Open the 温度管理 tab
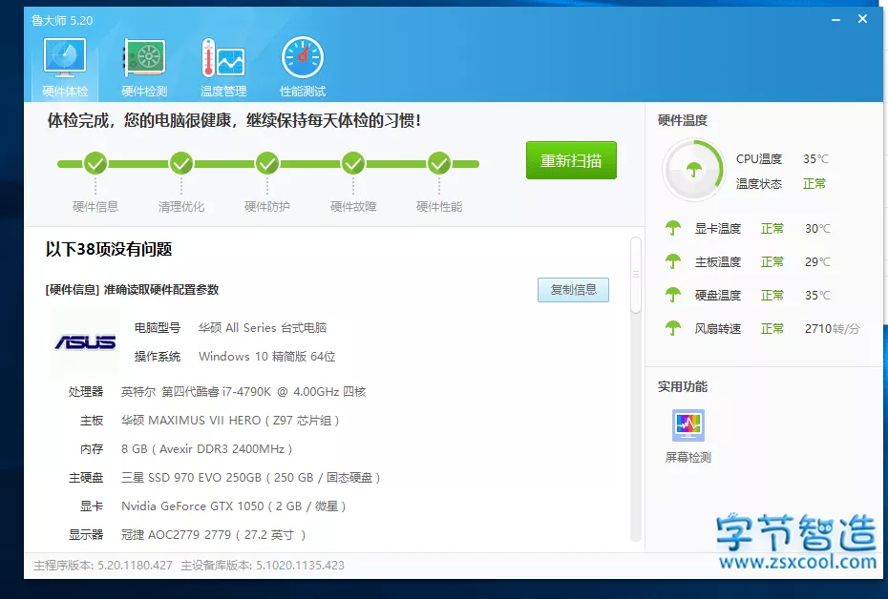This screenshot has height=599, width=888. click(x=222, y=64)
